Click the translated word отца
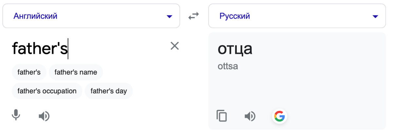 tap(235, 49)
